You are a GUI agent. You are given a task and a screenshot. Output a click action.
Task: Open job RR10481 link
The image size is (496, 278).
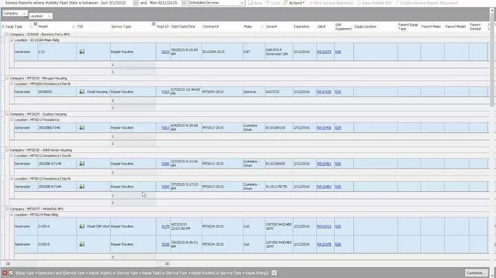[324, 164]
